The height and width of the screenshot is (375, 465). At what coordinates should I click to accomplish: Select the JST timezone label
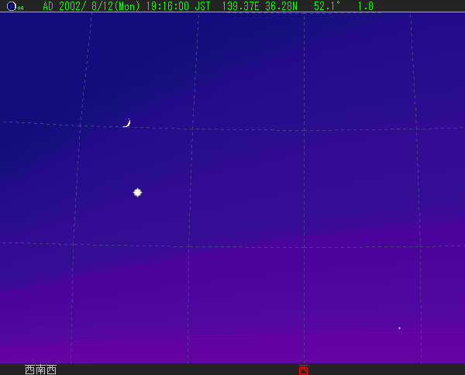[x=201, y=6]
